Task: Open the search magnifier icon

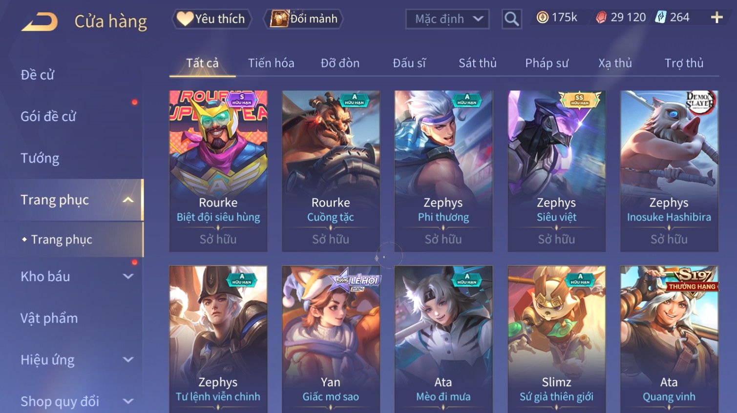Action: (511, 19)
